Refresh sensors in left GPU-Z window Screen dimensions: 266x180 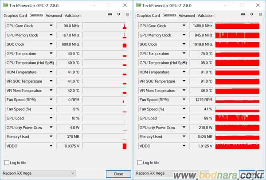tap(119, 14)
